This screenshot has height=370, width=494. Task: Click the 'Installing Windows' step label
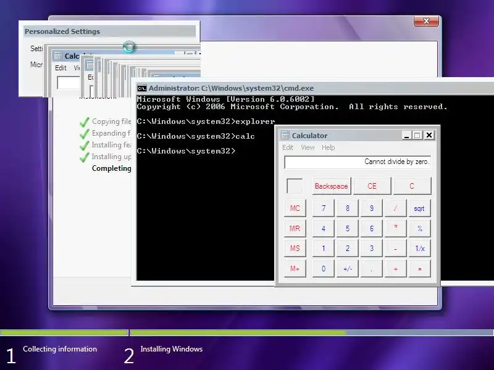click(x=172, y=349)
